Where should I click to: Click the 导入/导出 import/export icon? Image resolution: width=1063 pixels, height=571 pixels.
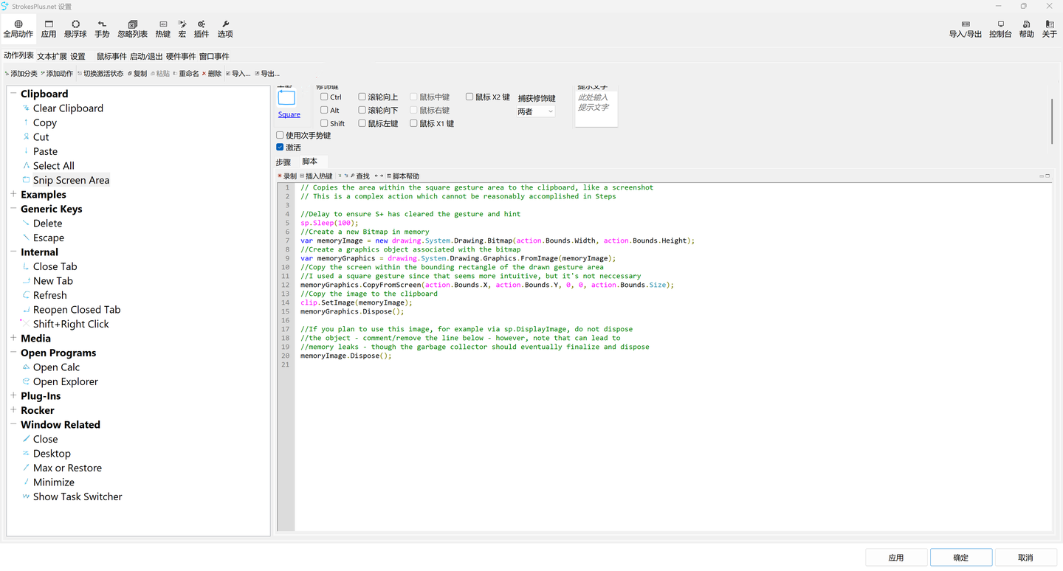coord(966,29)
